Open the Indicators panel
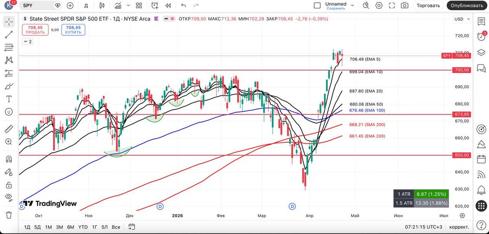 click(118, 5)
